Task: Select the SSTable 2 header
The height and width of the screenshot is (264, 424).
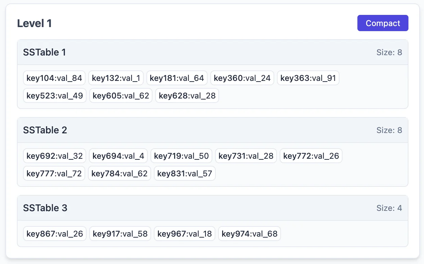Action: pos(212,130)
